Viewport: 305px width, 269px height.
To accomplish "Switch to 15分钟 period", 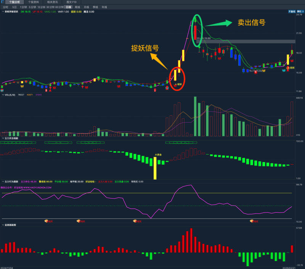I will (x=41, y=7).
